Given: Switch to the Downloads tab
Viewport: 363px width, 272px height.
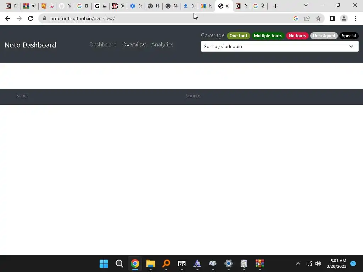Looking at the screenshot, I should coord(189,6).
